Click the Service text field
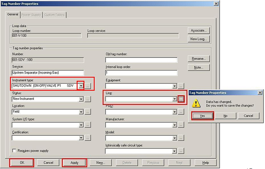 [x=48, y=73]
